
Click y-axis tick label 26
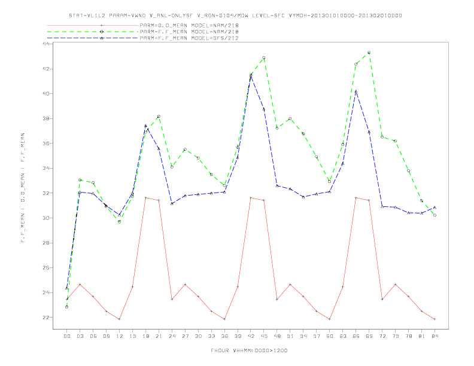pos(46,267)
